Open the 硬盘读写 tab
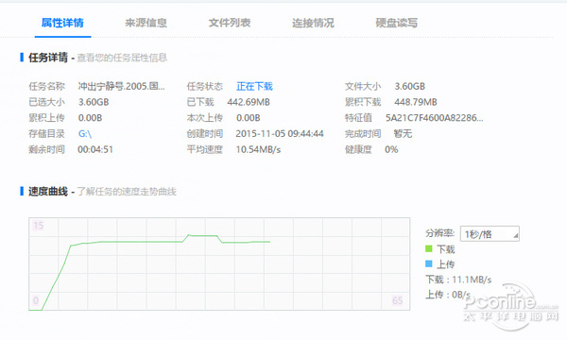Screen dimensions: 567x340 click(x=397, y=23)
